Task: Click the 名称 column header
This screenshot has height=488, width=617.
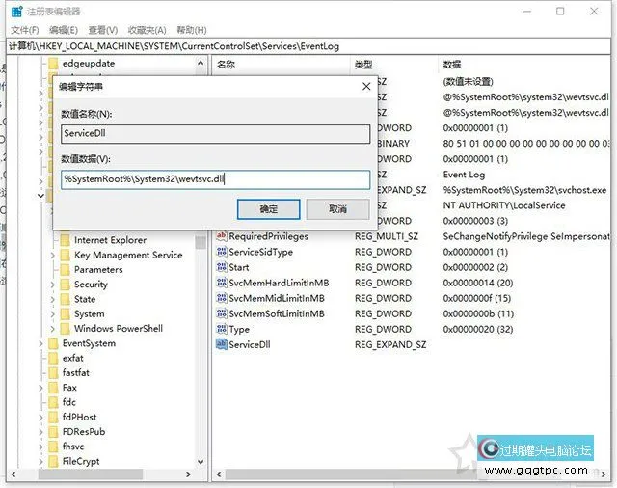Action: pos(227,65)
